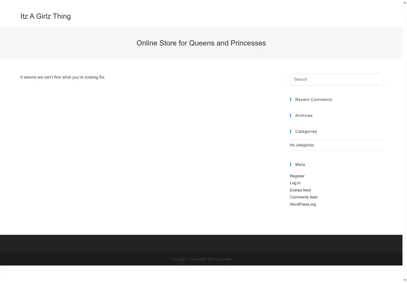Click the scrollbar up arrow
Viewport: 407px width, 283px height.
[405, 2]
